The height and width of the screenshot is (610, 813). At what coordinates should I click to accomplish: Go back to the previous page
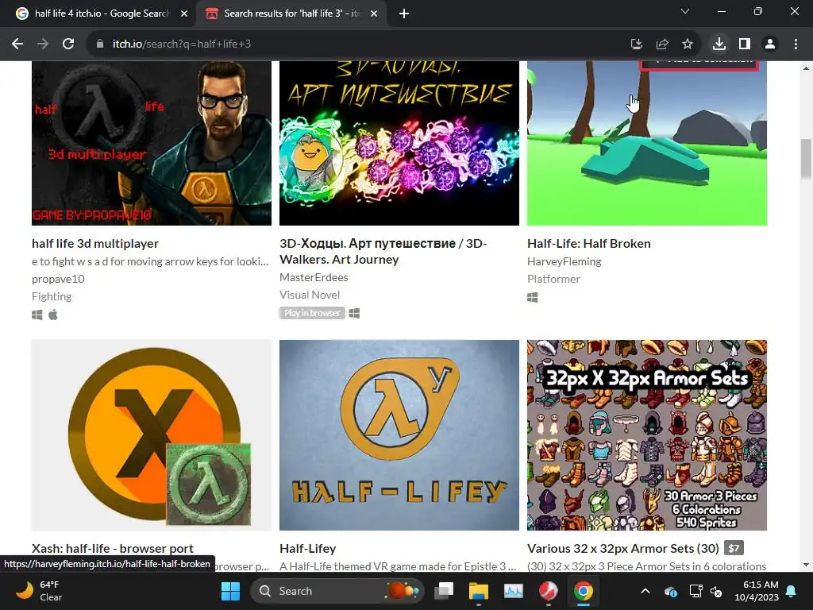[x=17, y=44]
